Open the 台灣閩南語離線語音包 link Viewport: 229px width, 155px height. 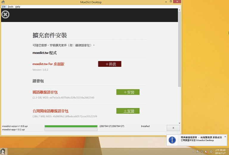50,111
